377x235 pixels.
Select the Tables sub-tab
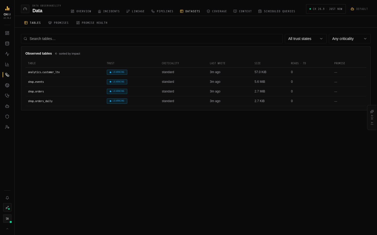pos(32,23)
